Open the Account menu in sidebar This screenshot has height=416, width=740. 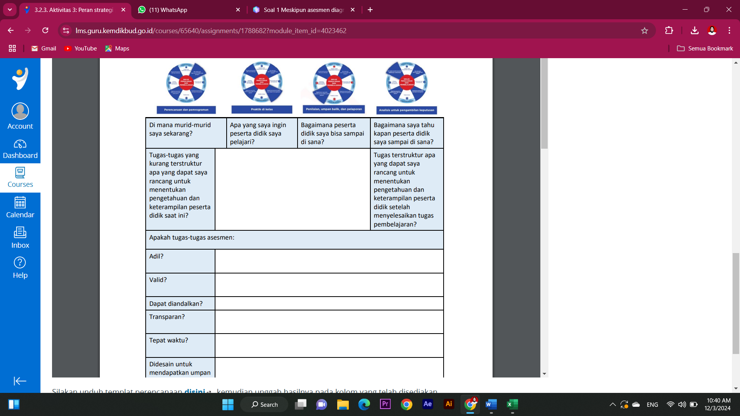(20, 116)
